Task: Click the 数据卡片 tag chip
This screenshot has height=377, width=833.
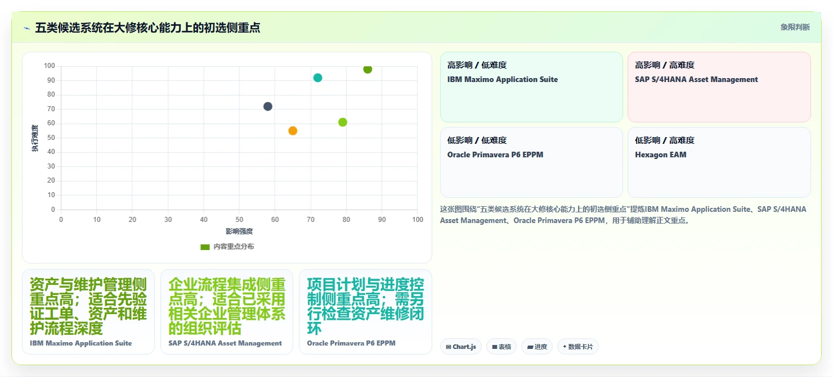Action: click(x=577, y=347)
